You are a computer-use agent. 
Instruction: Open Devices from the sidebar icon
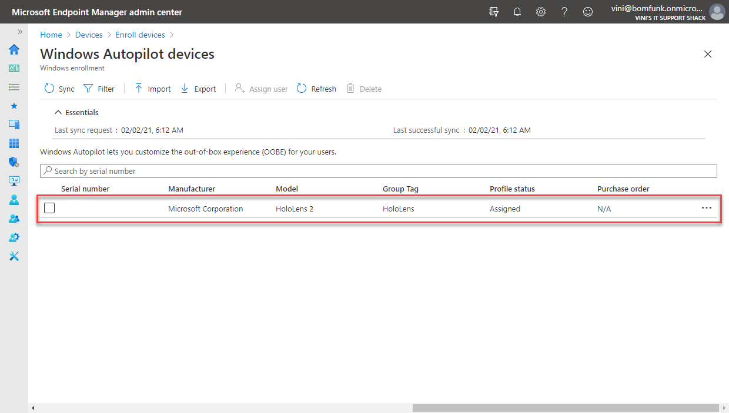14,125
